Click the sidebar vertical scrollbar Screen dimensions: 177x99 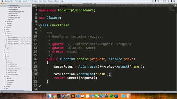[x=31, y=45]
